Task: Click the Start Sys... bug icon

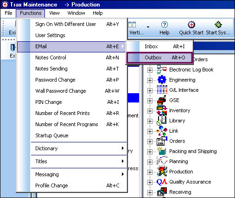Action: point(218,25)
